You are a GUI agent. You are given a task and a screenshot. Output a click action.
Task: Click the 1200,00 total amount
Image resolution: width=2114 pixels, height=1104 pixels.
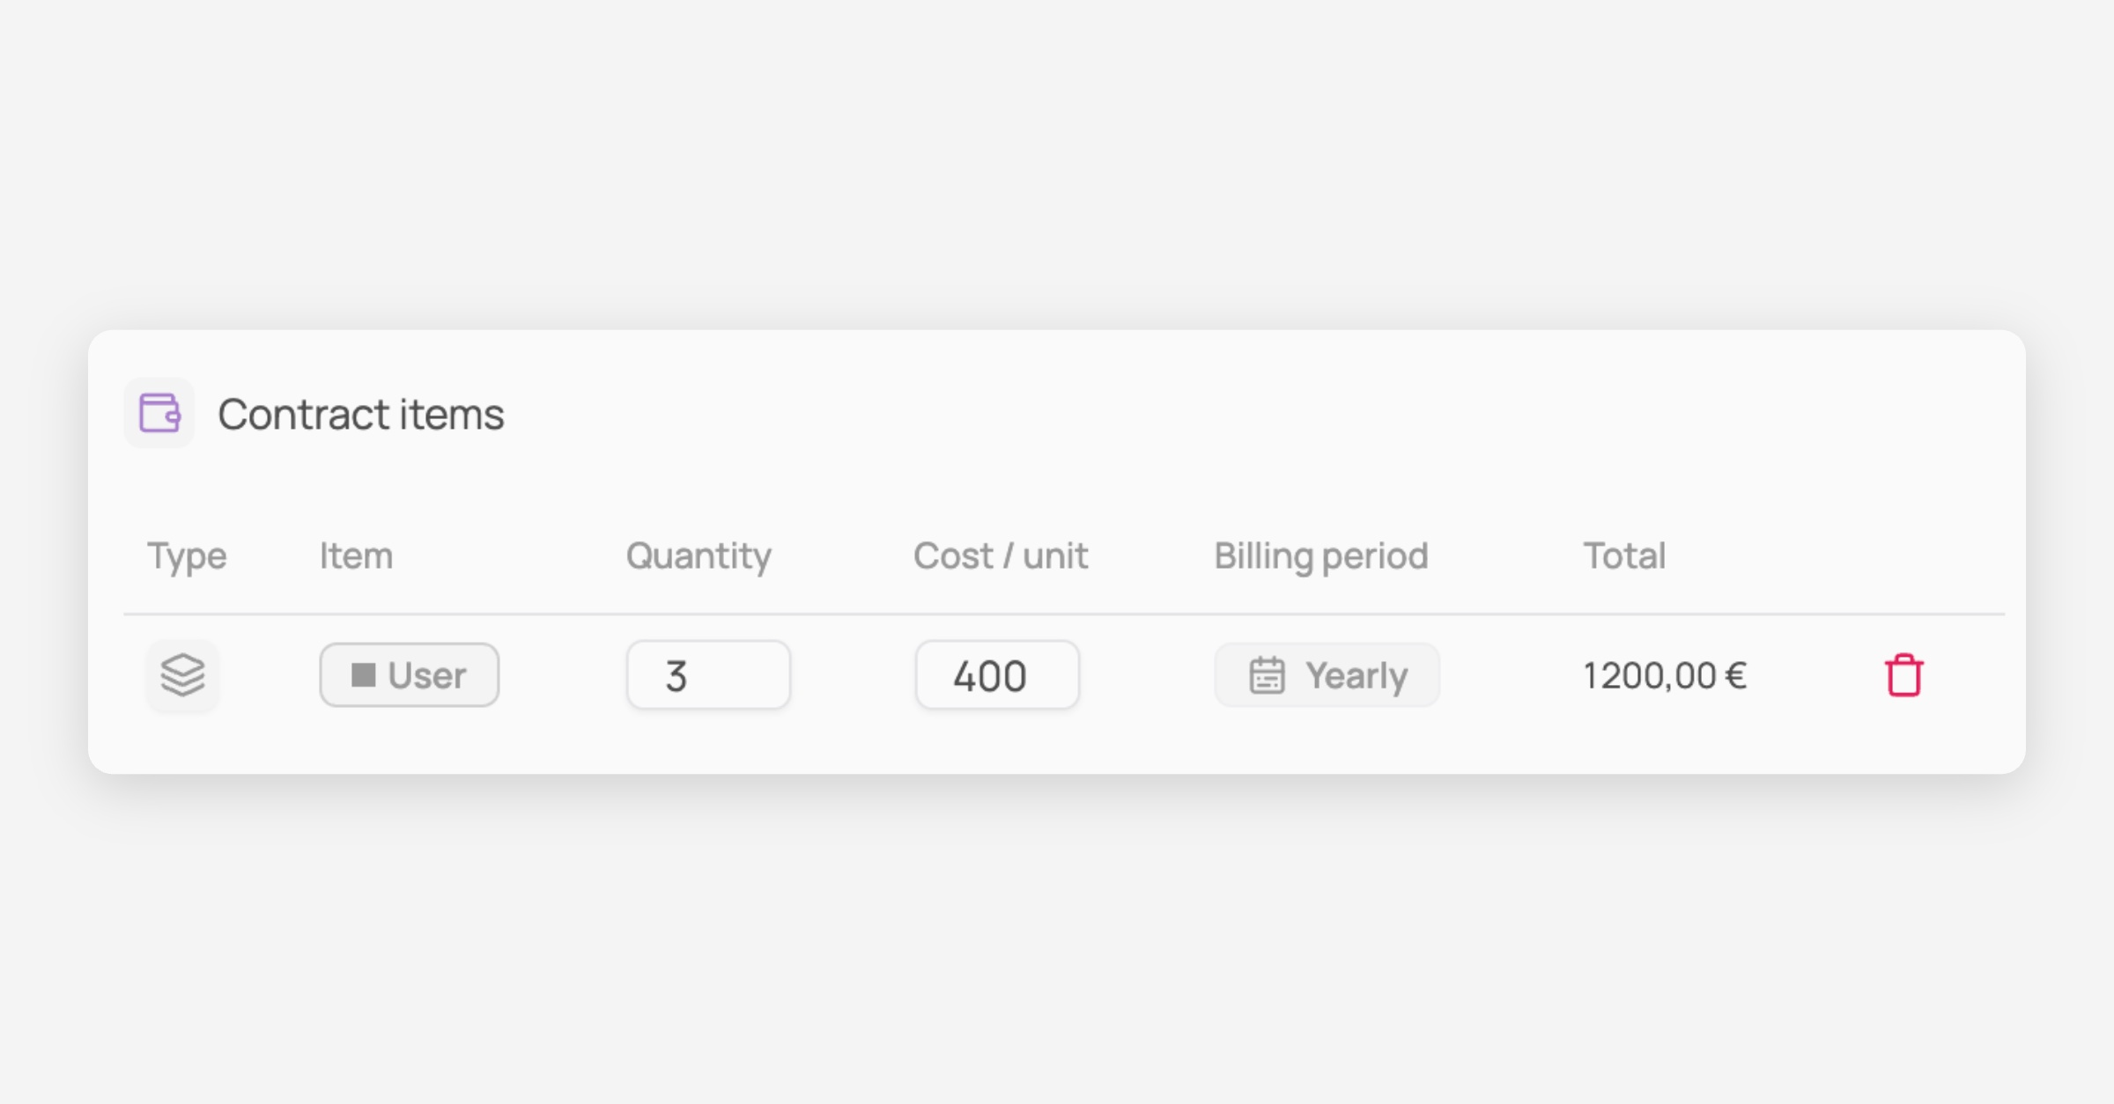(1649, 676)
